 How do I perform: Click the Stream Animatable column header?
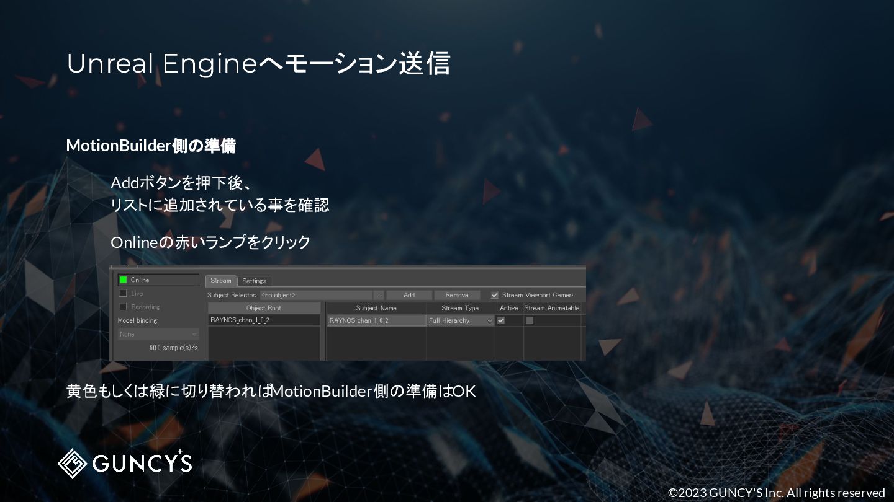coord(552,308)
